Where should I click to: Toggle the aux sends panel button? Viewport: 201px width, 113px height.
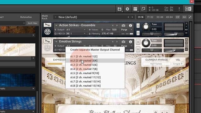pos(184,17)
